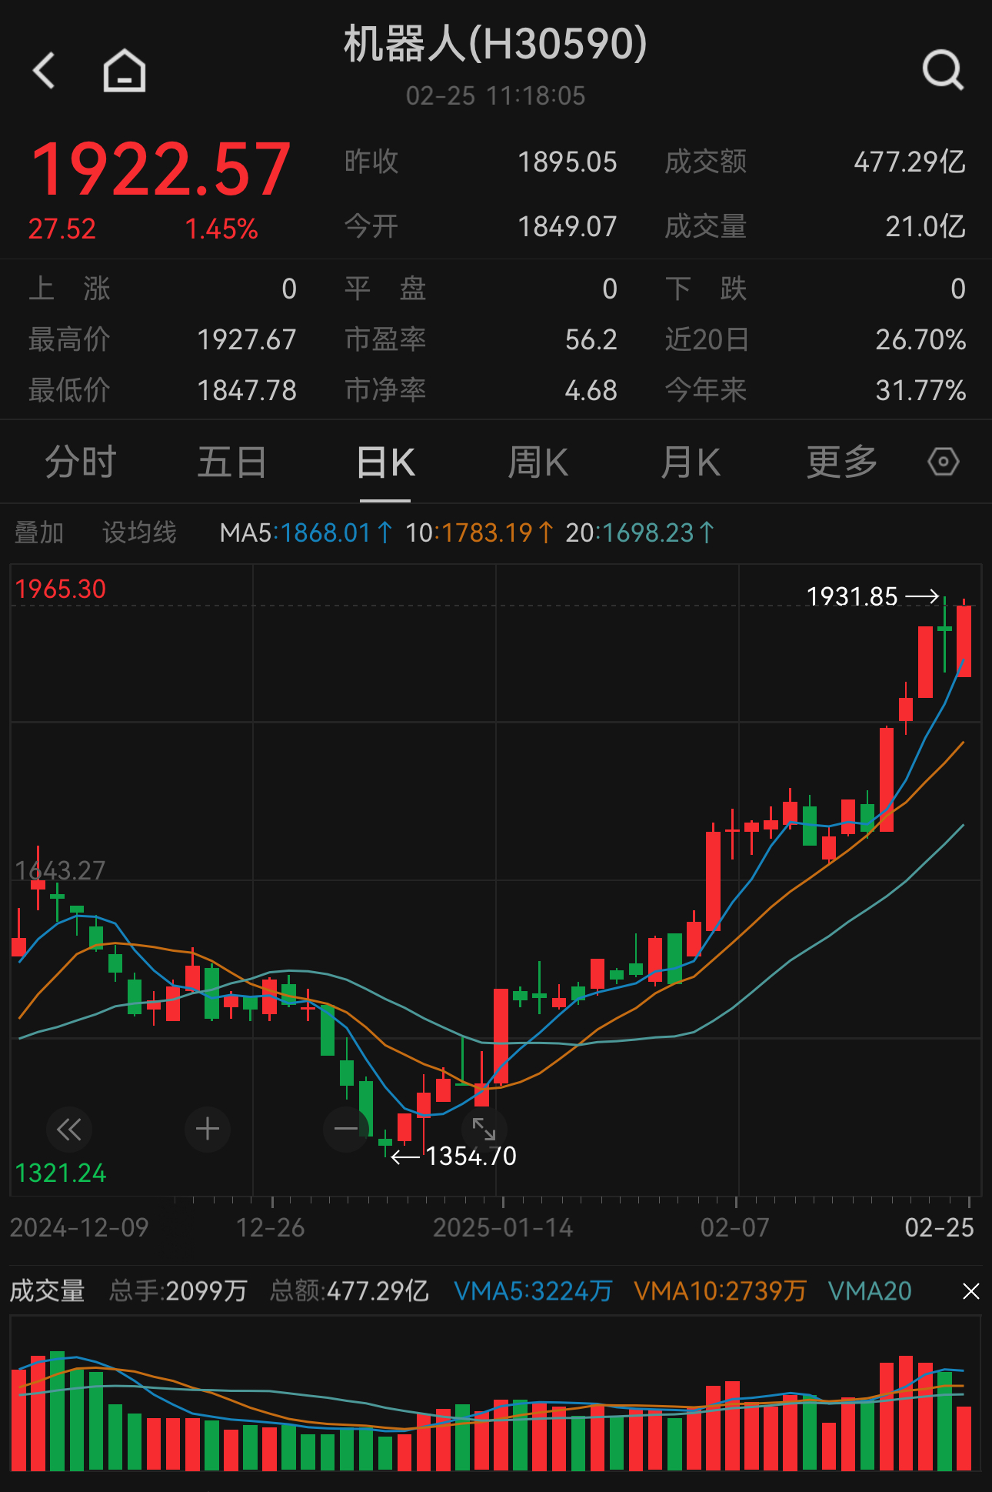Screen dimensions: 992x1492
Task: Zoom in chart with plus icon
Action: click(x=208, y=1129)
